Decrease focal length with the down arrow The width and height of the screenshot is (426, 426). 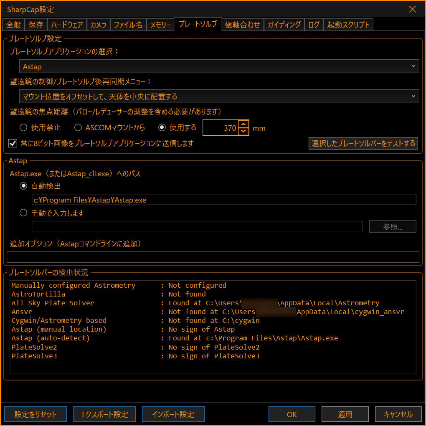[x=243, y=131]
